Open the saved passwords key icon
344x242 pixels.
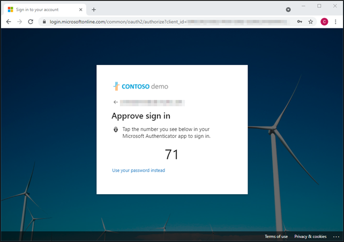300,21
